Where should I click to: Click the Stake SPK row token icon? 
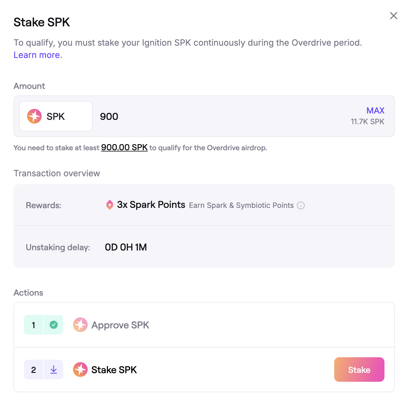coord(80,370)
